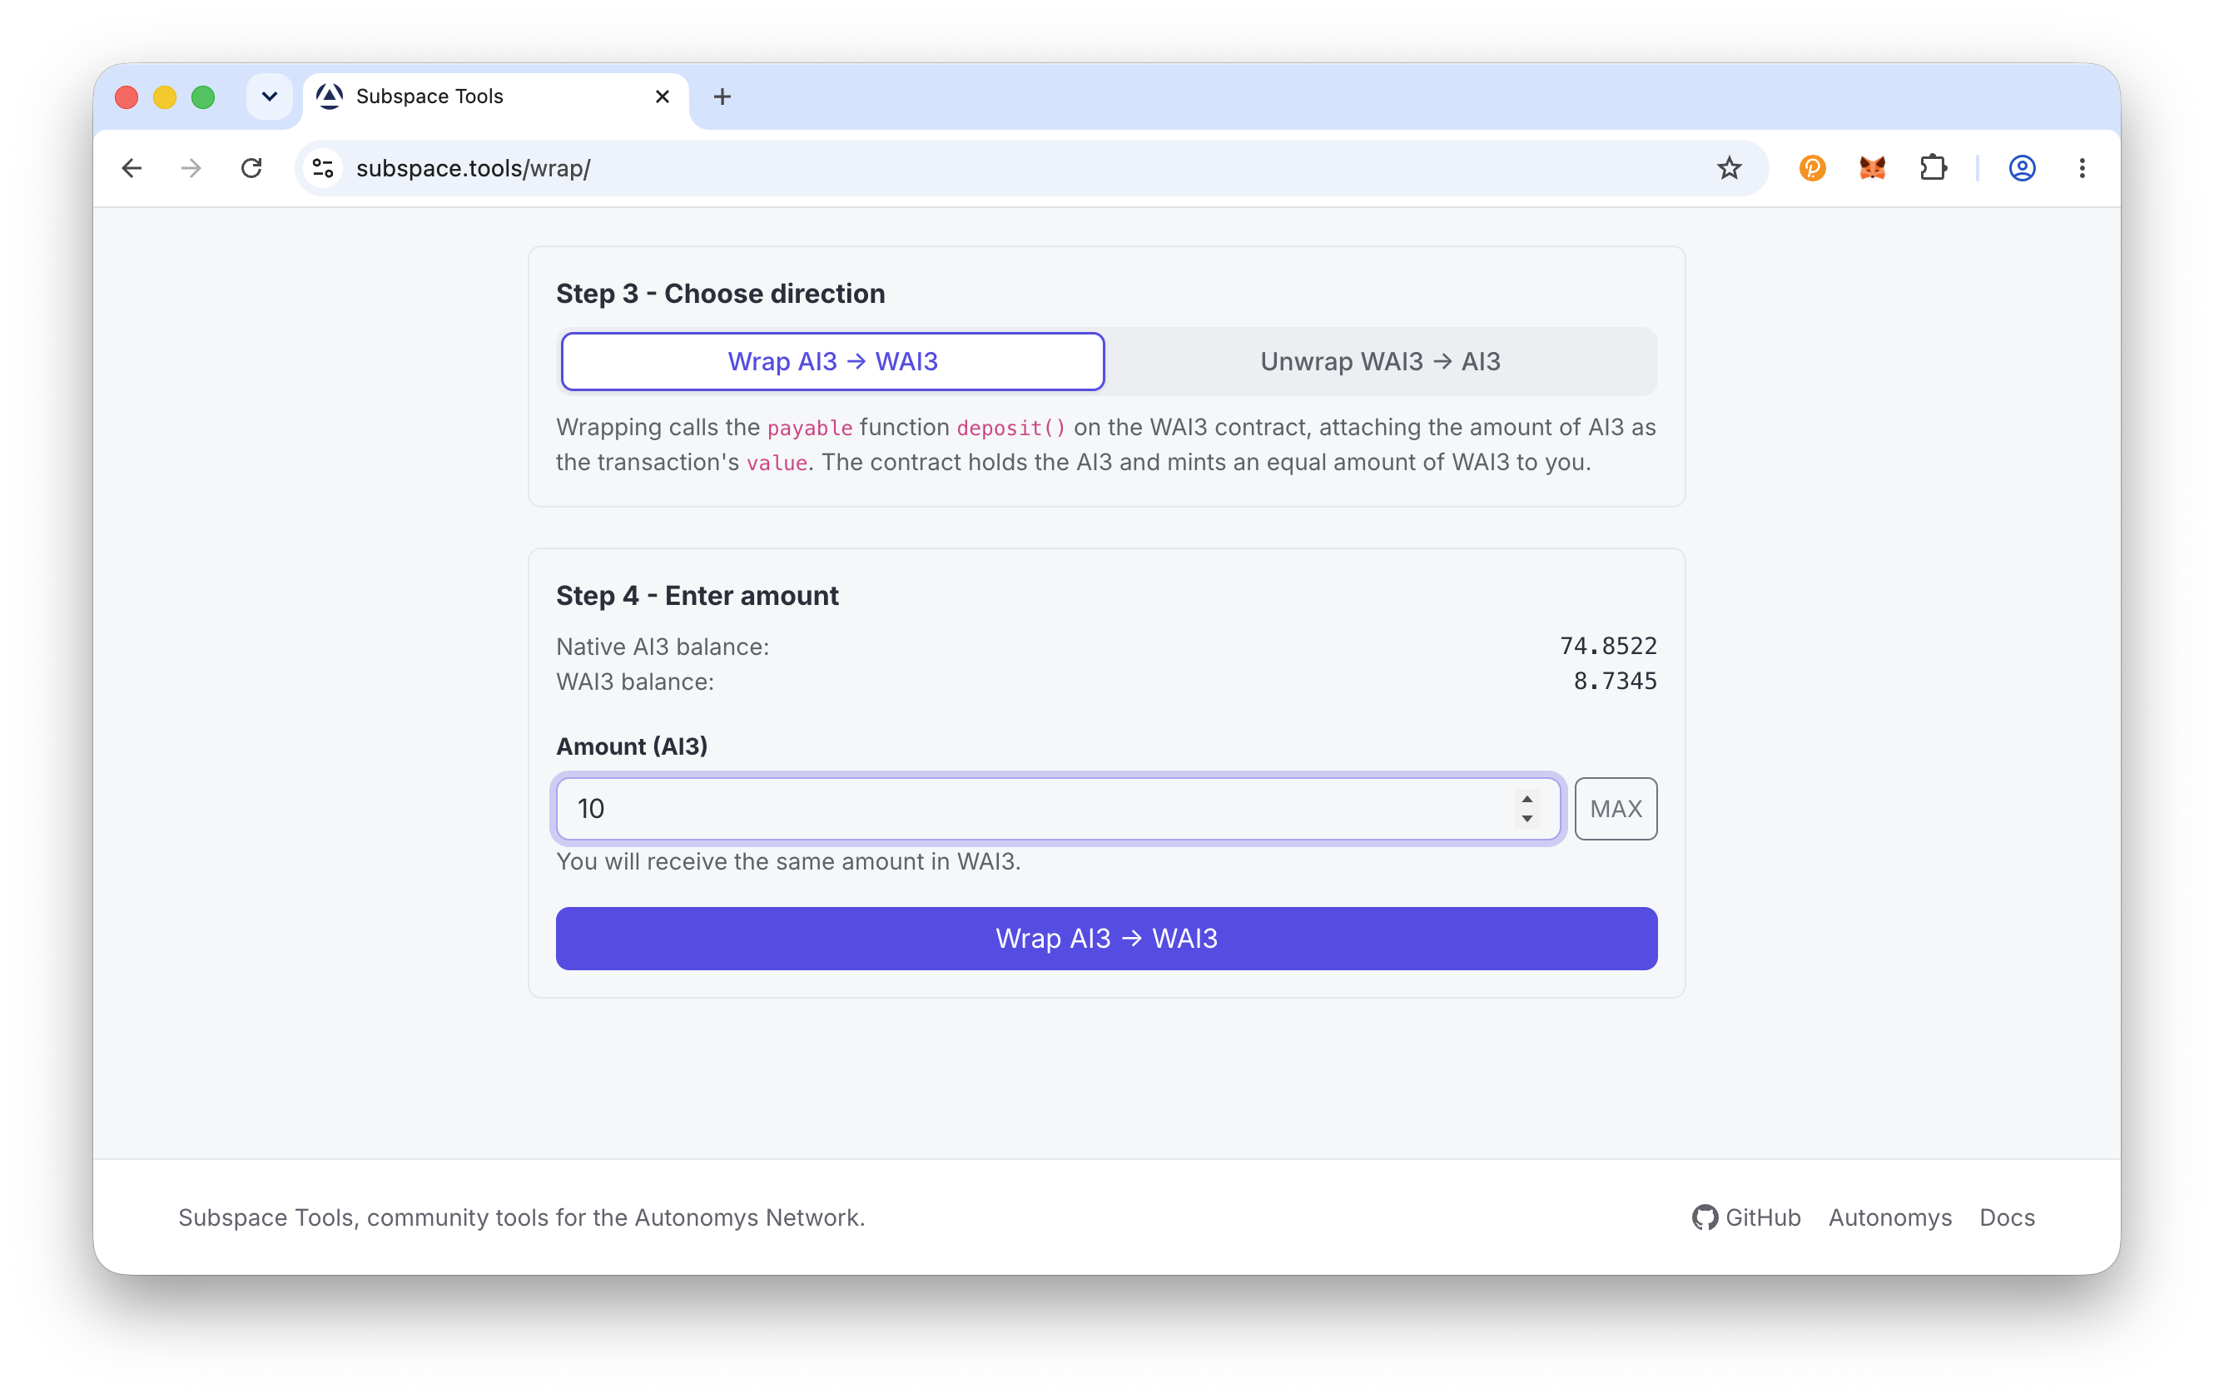Click the 'Amount (AI3)' field label

tap(632, 746)
